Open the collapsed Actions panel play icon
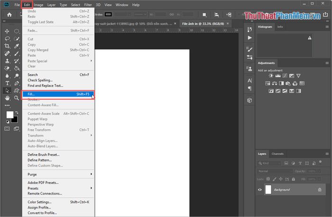Image resolution: width=332 pixels, height=217 pixels. (x=250, y=37)
